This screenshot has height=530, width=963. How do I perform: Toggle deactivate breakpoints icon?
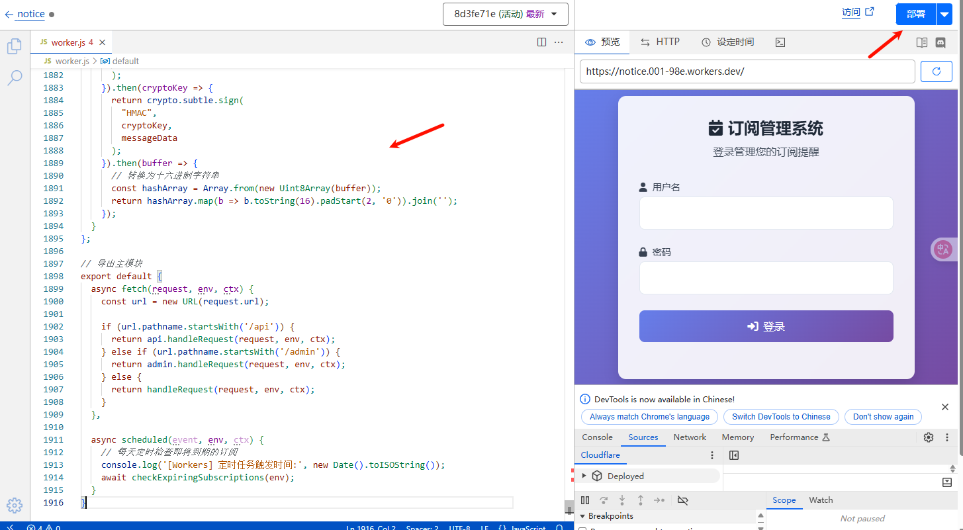click(683, 500)
